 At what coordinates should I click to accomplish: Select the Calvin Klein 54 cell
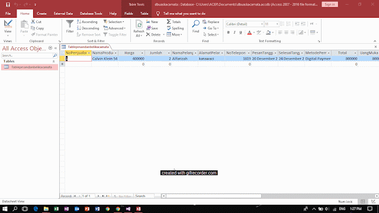[105, 59]
